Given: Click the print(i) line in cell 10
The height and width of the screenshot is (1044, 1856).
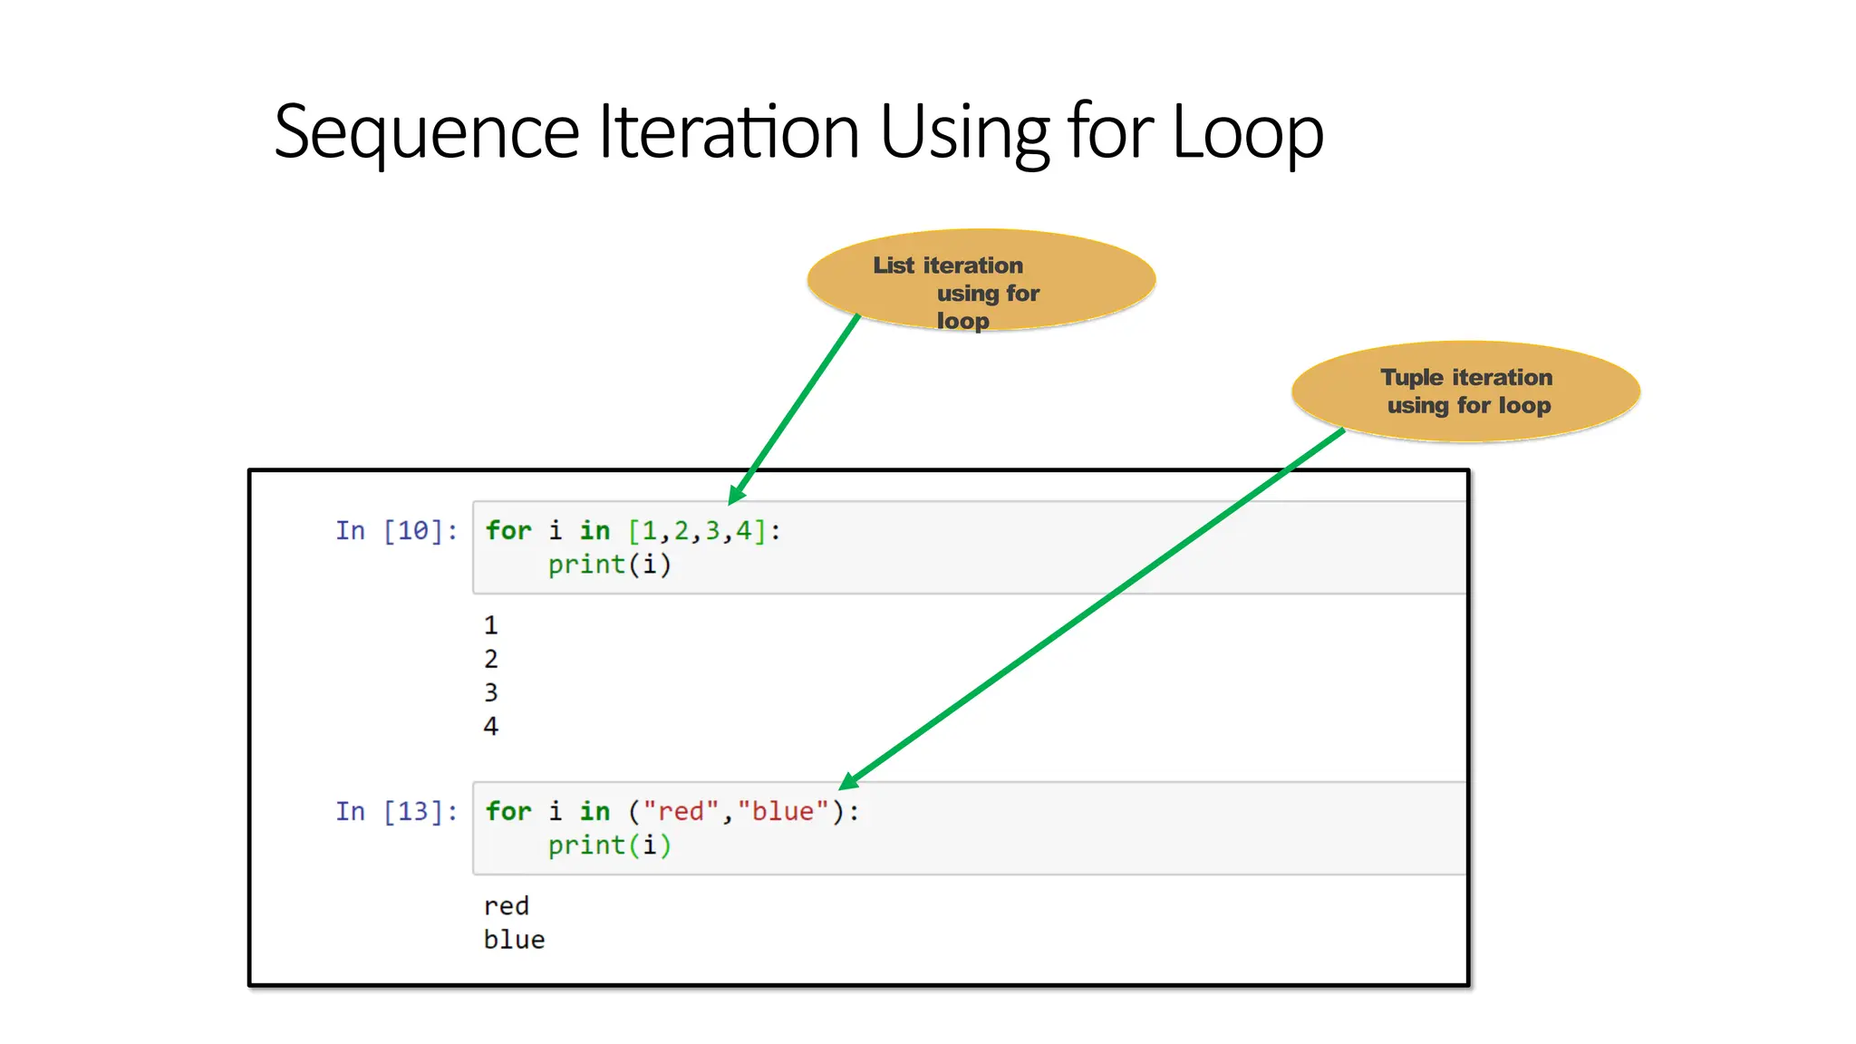Looking at the screenshot, I should click(609, 565).
